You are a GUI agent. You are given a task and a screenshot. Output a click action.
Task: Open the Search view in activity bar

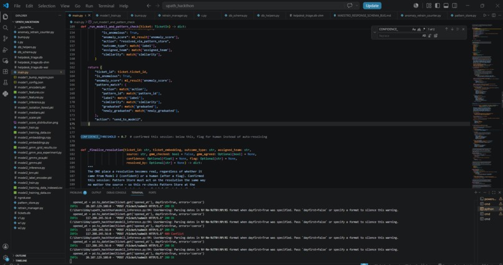[x=5, y=28]
